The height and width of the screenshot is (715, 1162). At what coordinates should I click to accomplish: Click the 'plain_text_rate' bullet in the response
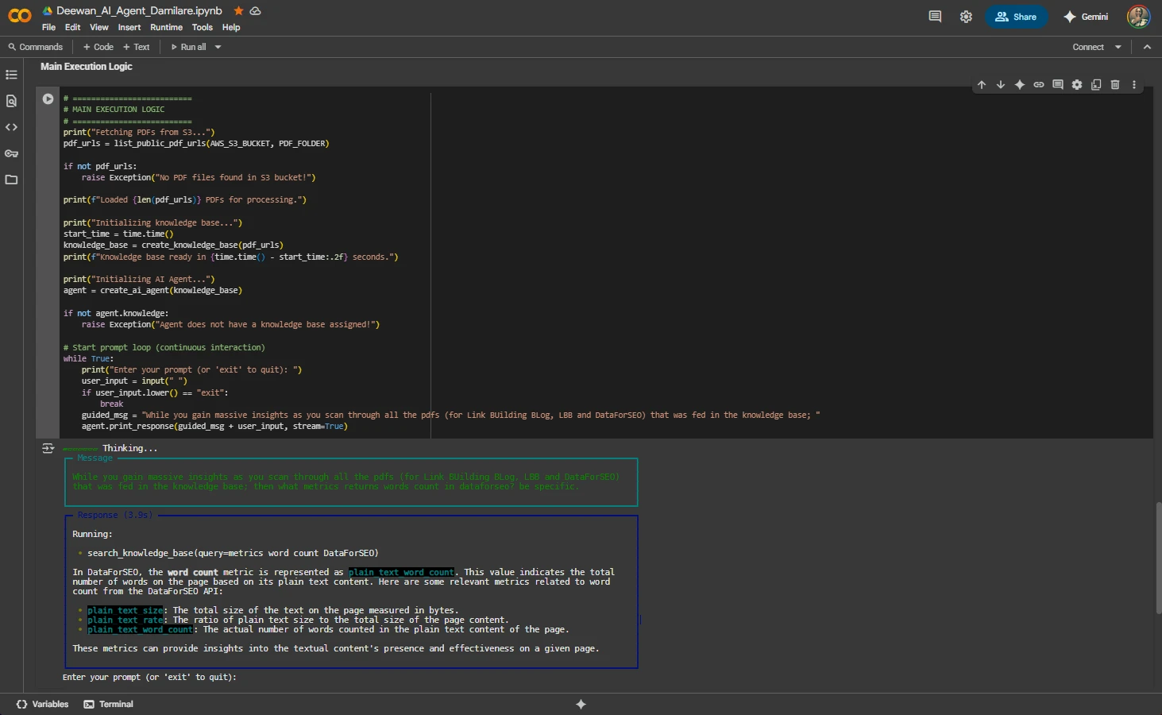[x=125, y=620]
